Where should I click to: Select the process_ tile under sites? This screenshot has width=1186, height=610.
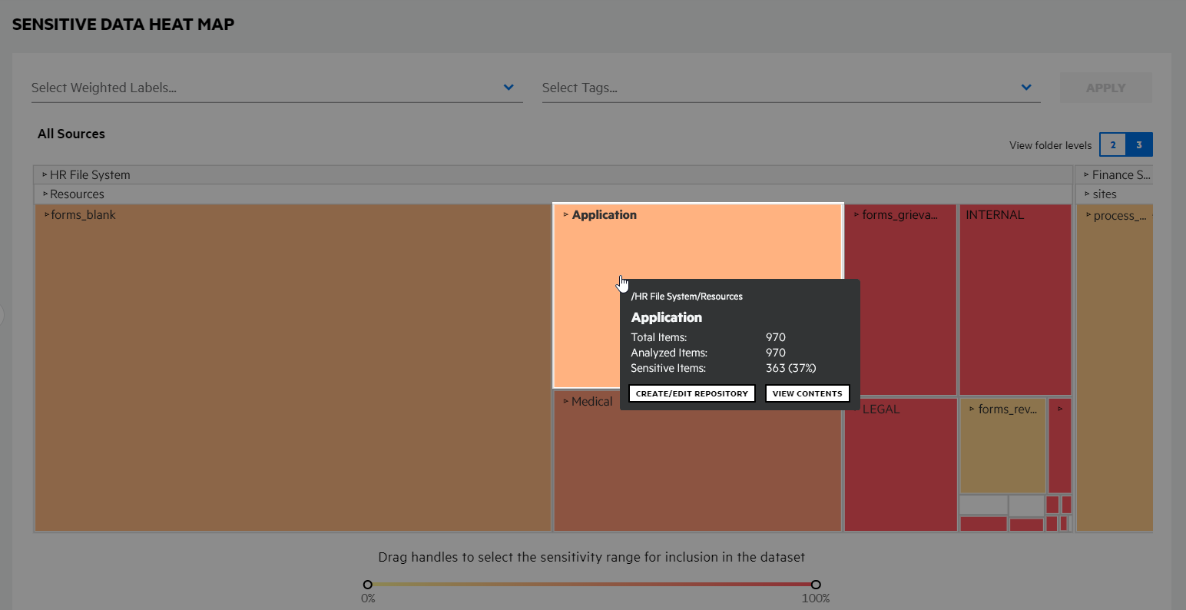click(x=1114, y=369)
